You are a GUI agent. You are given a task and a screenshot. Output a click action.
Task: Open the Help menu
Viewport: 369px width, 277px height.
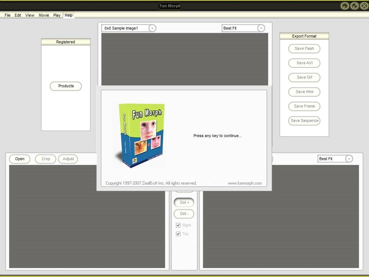69,15
